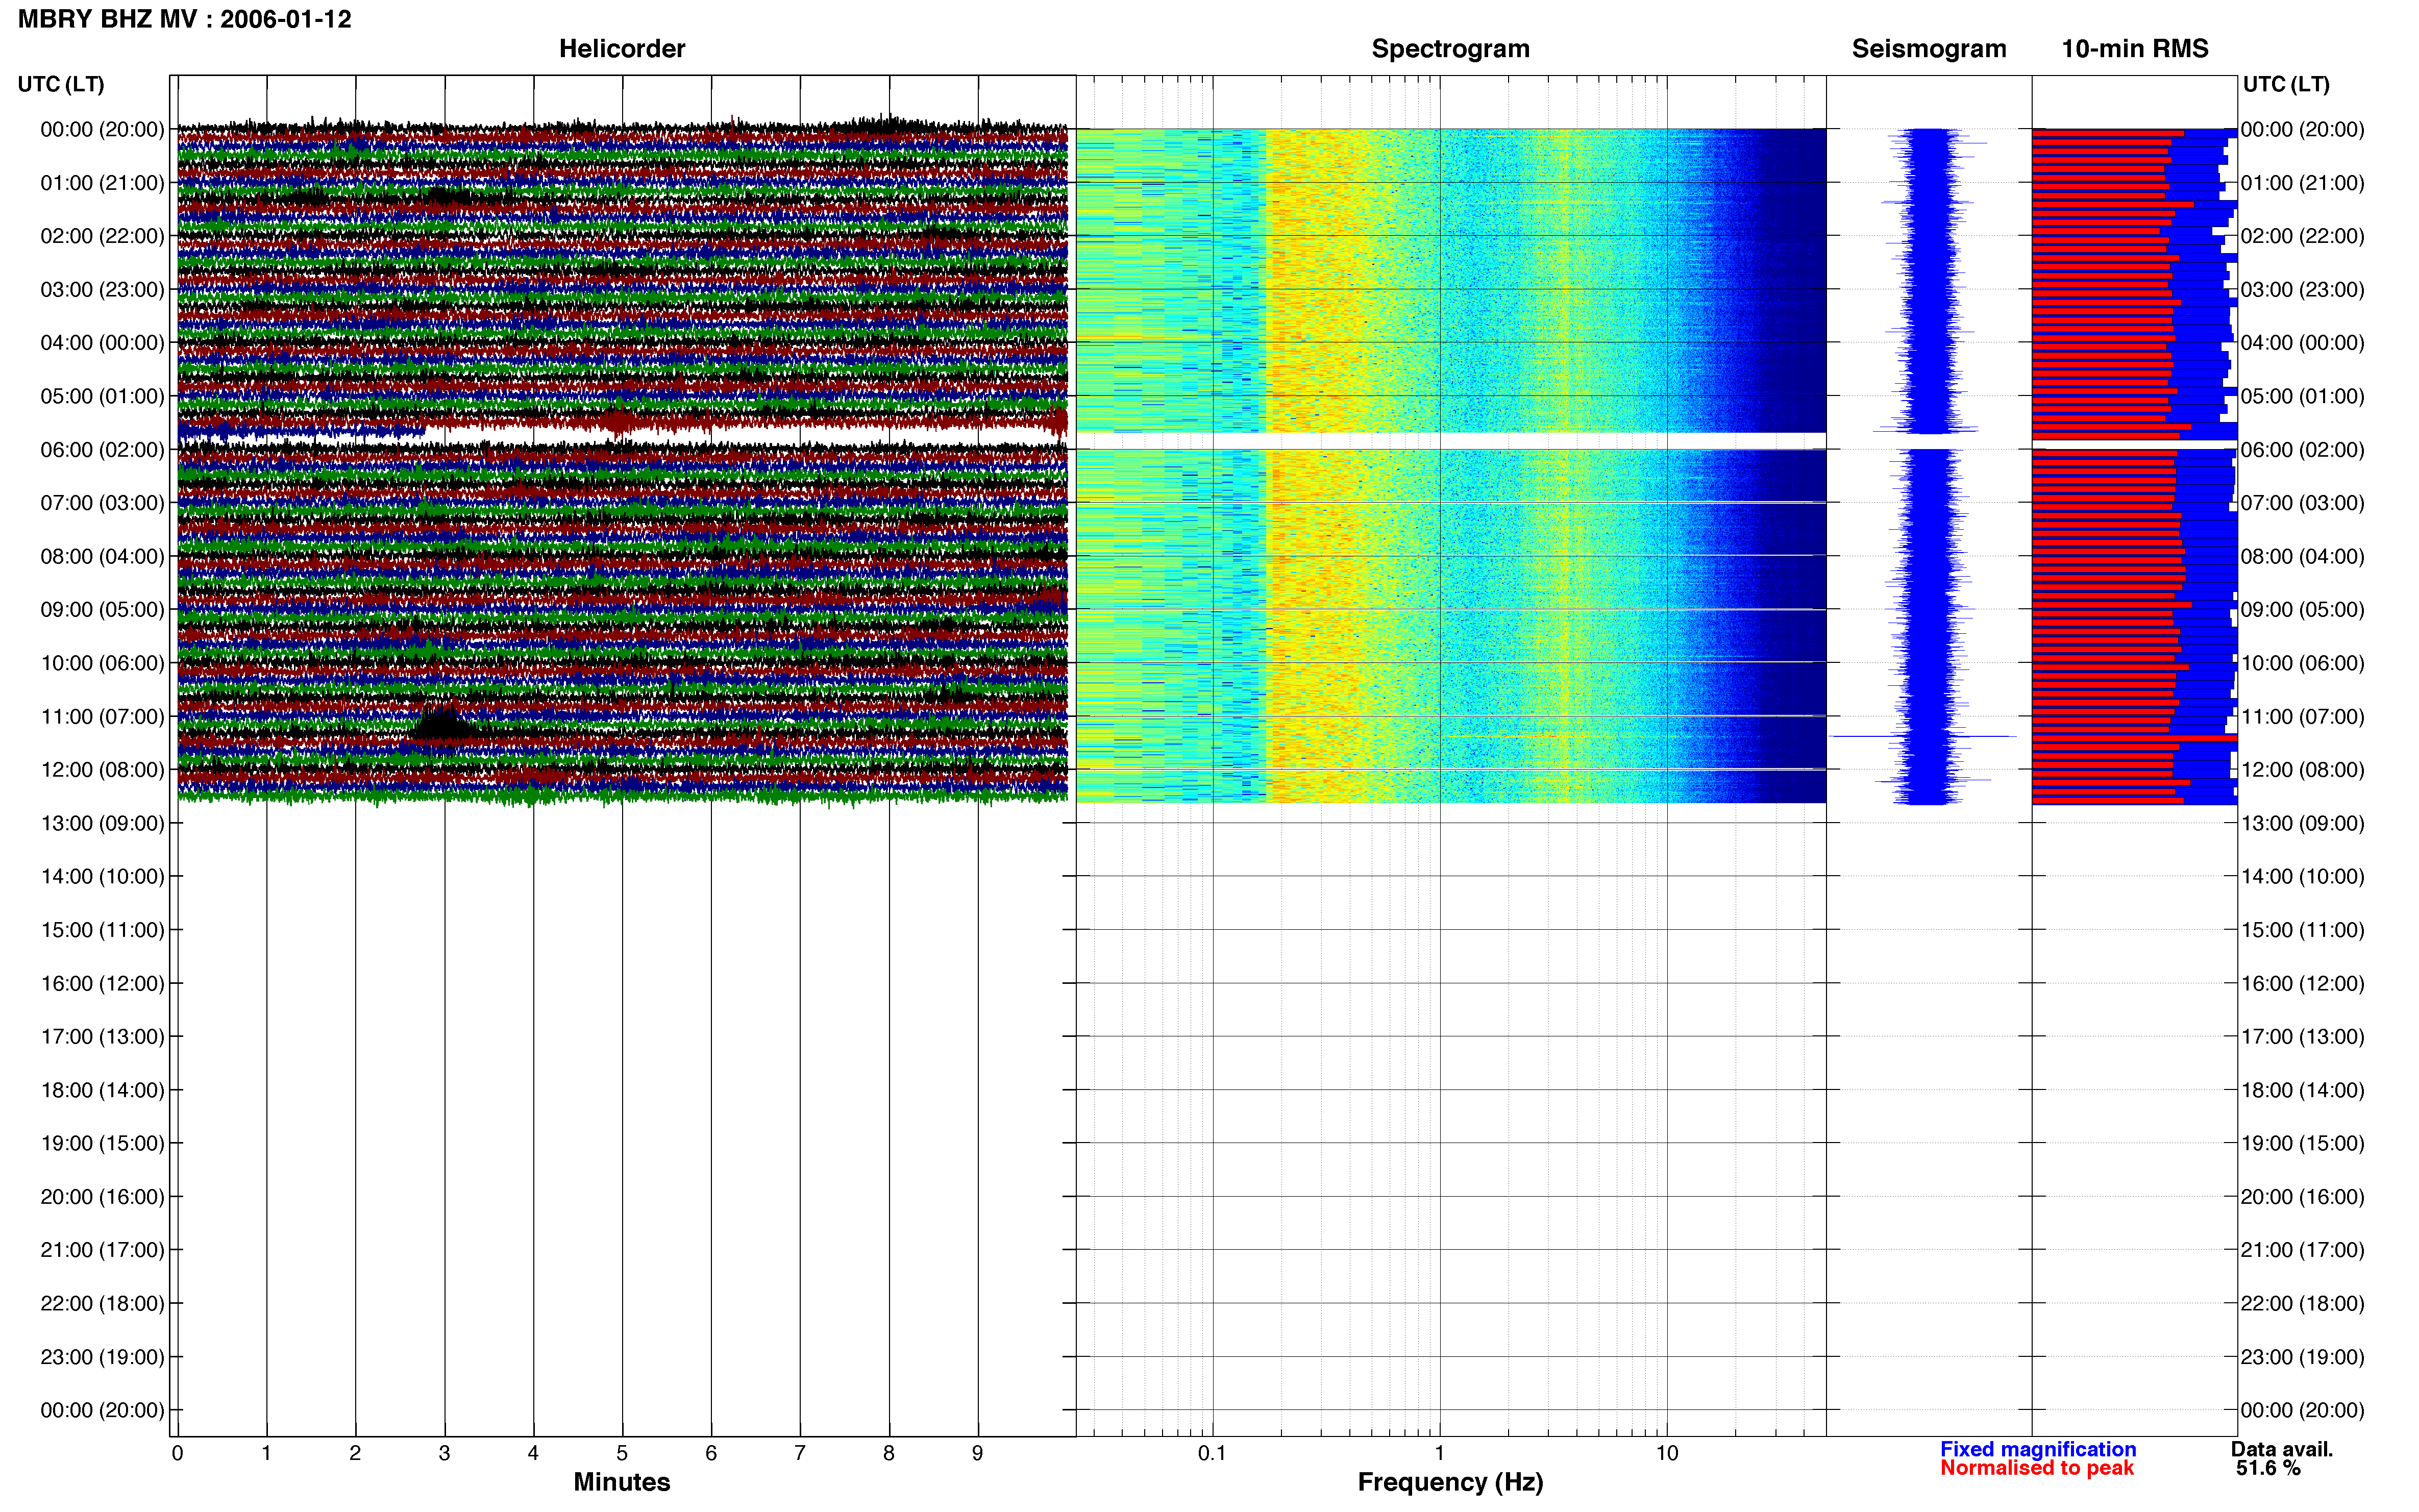2419x1512 pixels.
Task: Click the 'Spectrogram' panel heading
Action: pyautogui.click(x=1450, y=49)
